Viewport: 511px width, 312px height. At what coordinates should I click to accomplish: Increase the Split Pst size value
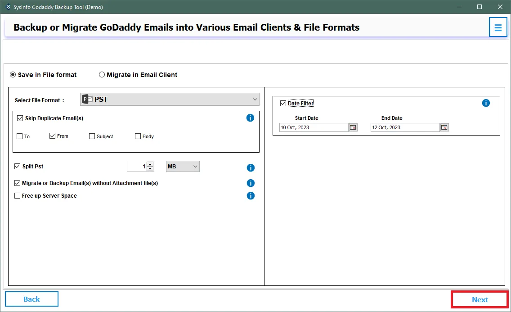pyautogui.click(x=150, y=164)
